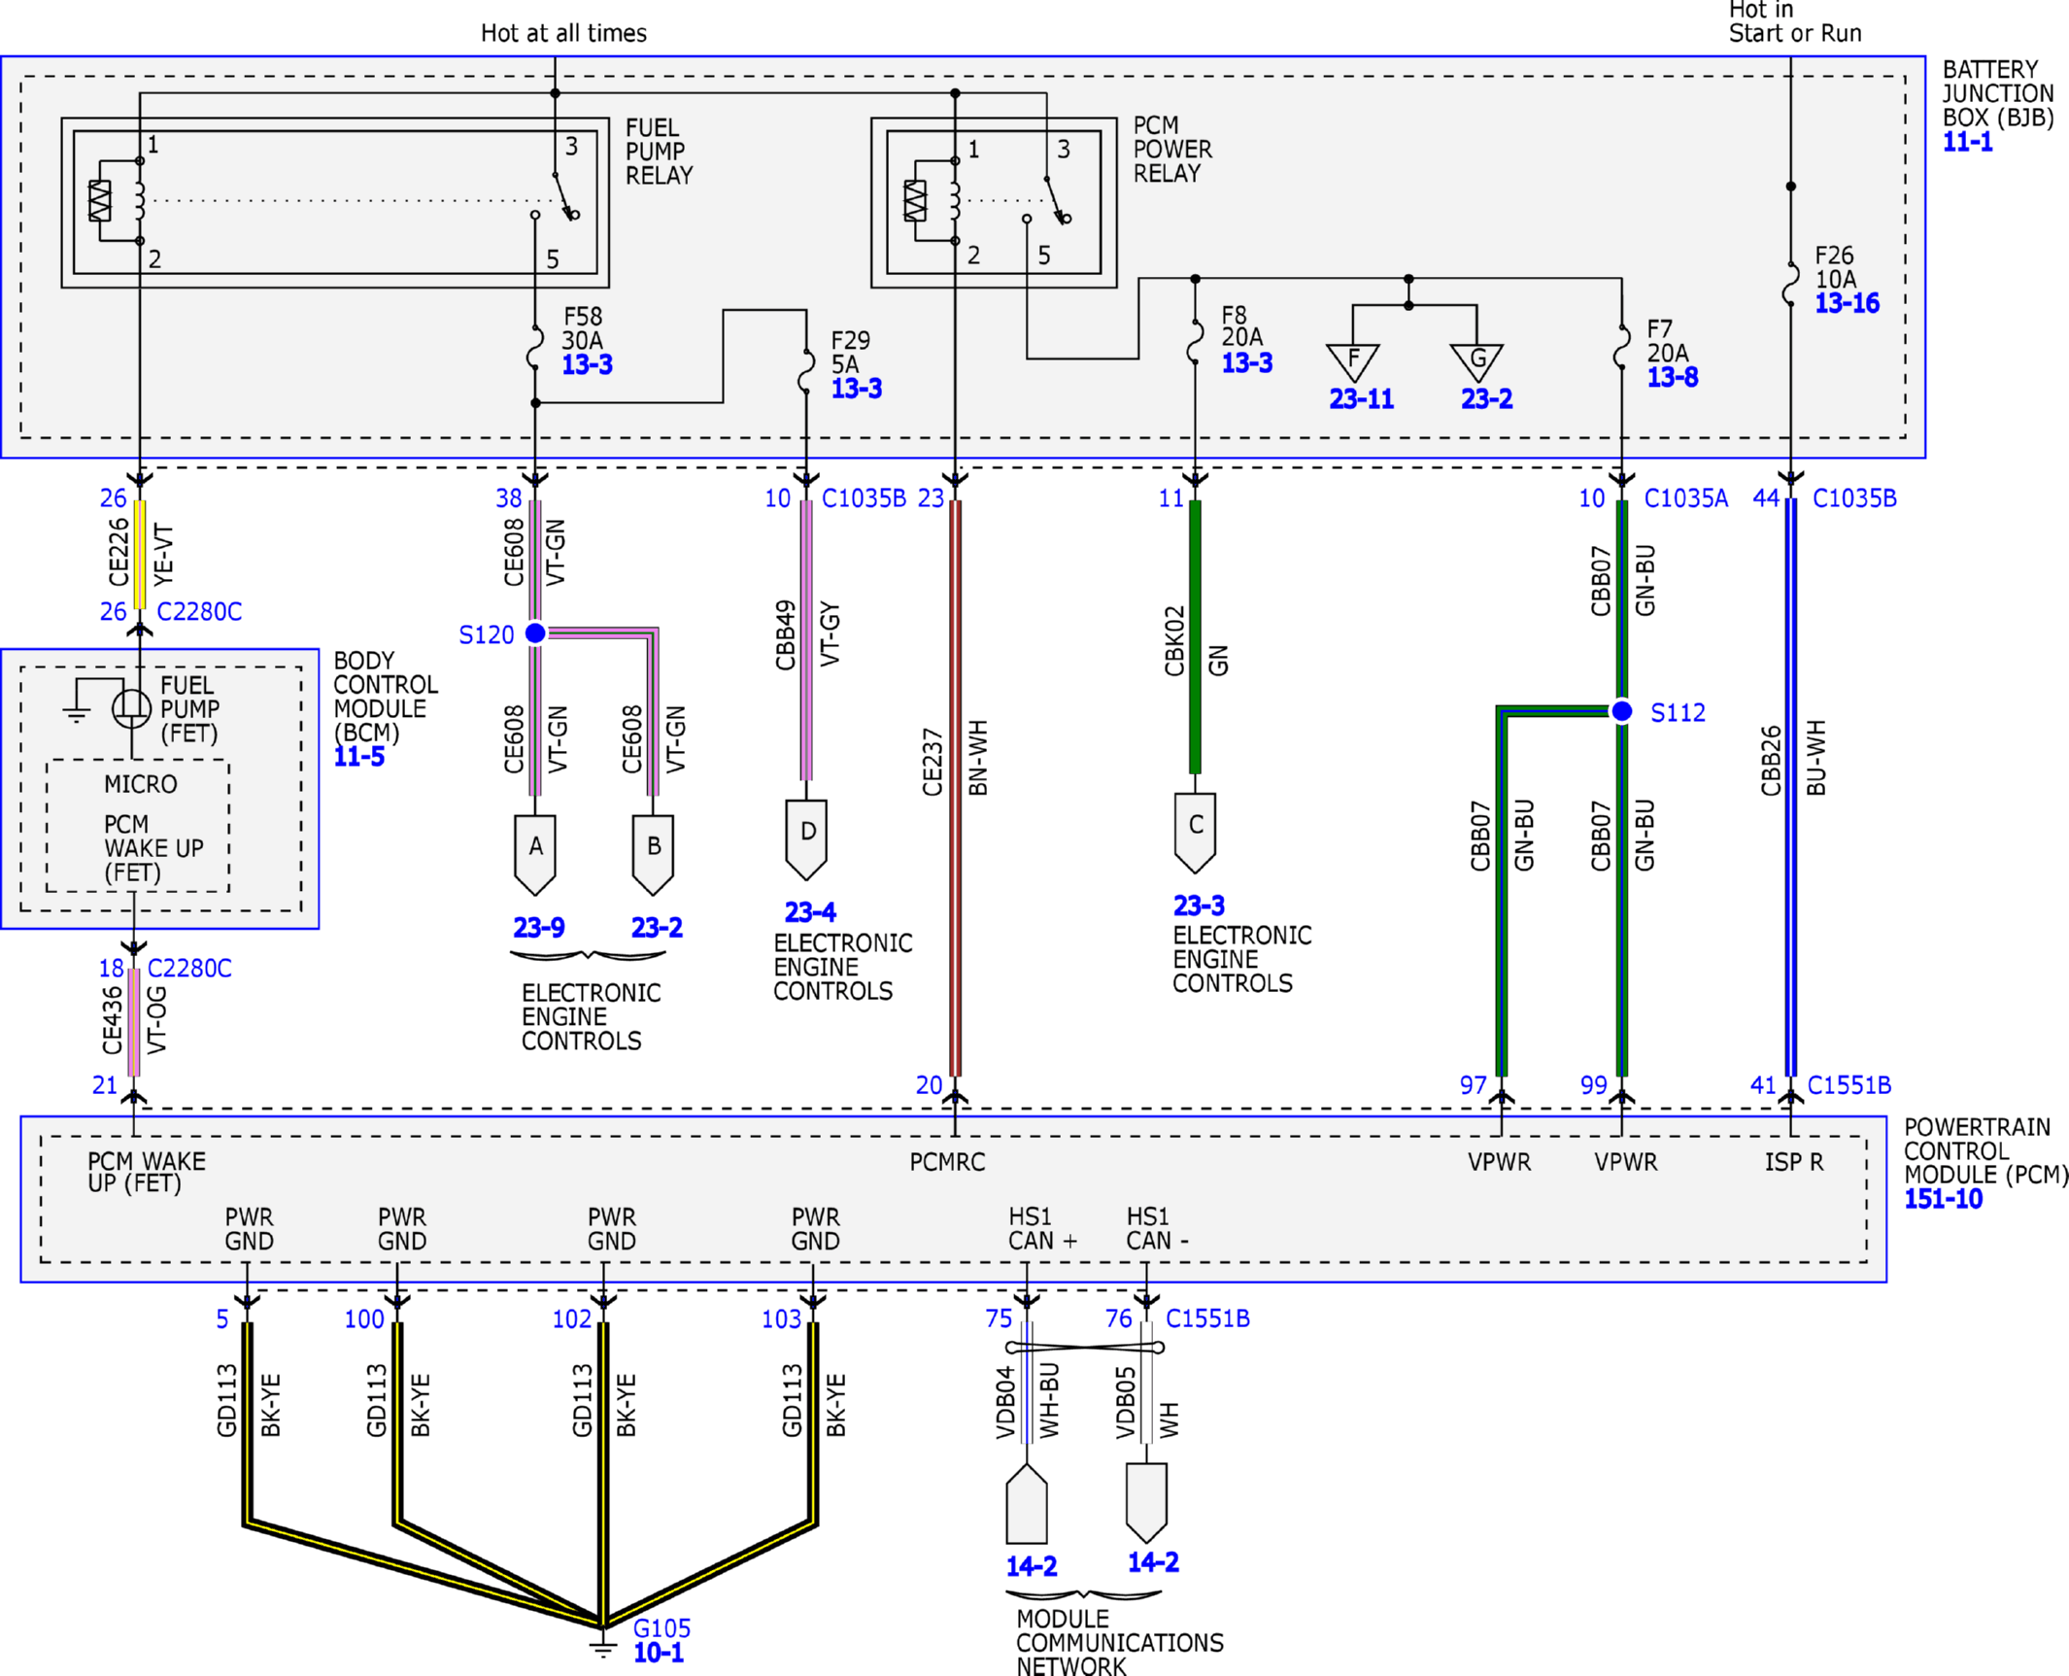The image size is (2069, 1676).
Task: Select the GD113 BK-YE wire at pin 5
Action: tap(247, 1423)
